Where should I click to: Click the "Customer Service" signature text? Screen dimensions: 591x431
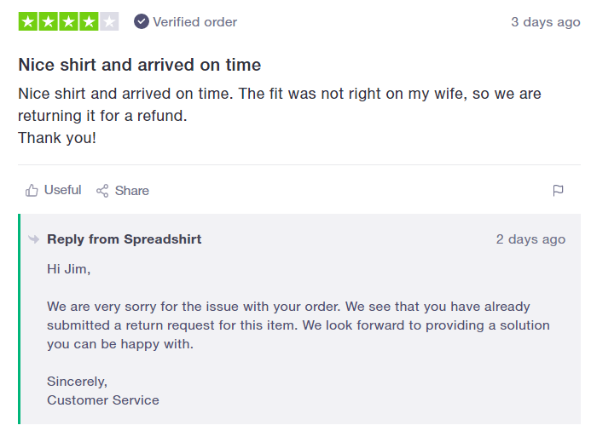click(103, 399)
